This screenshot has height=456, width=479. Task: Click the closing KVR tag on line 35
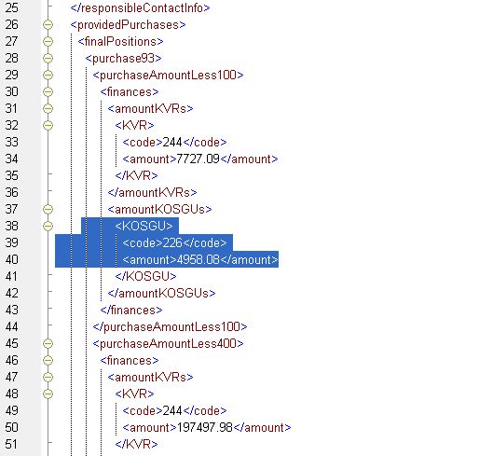tap(136, 176)
